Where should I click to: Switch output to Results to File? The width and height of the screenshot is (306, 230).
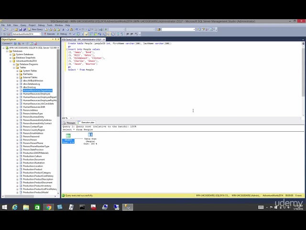point(113,34)
